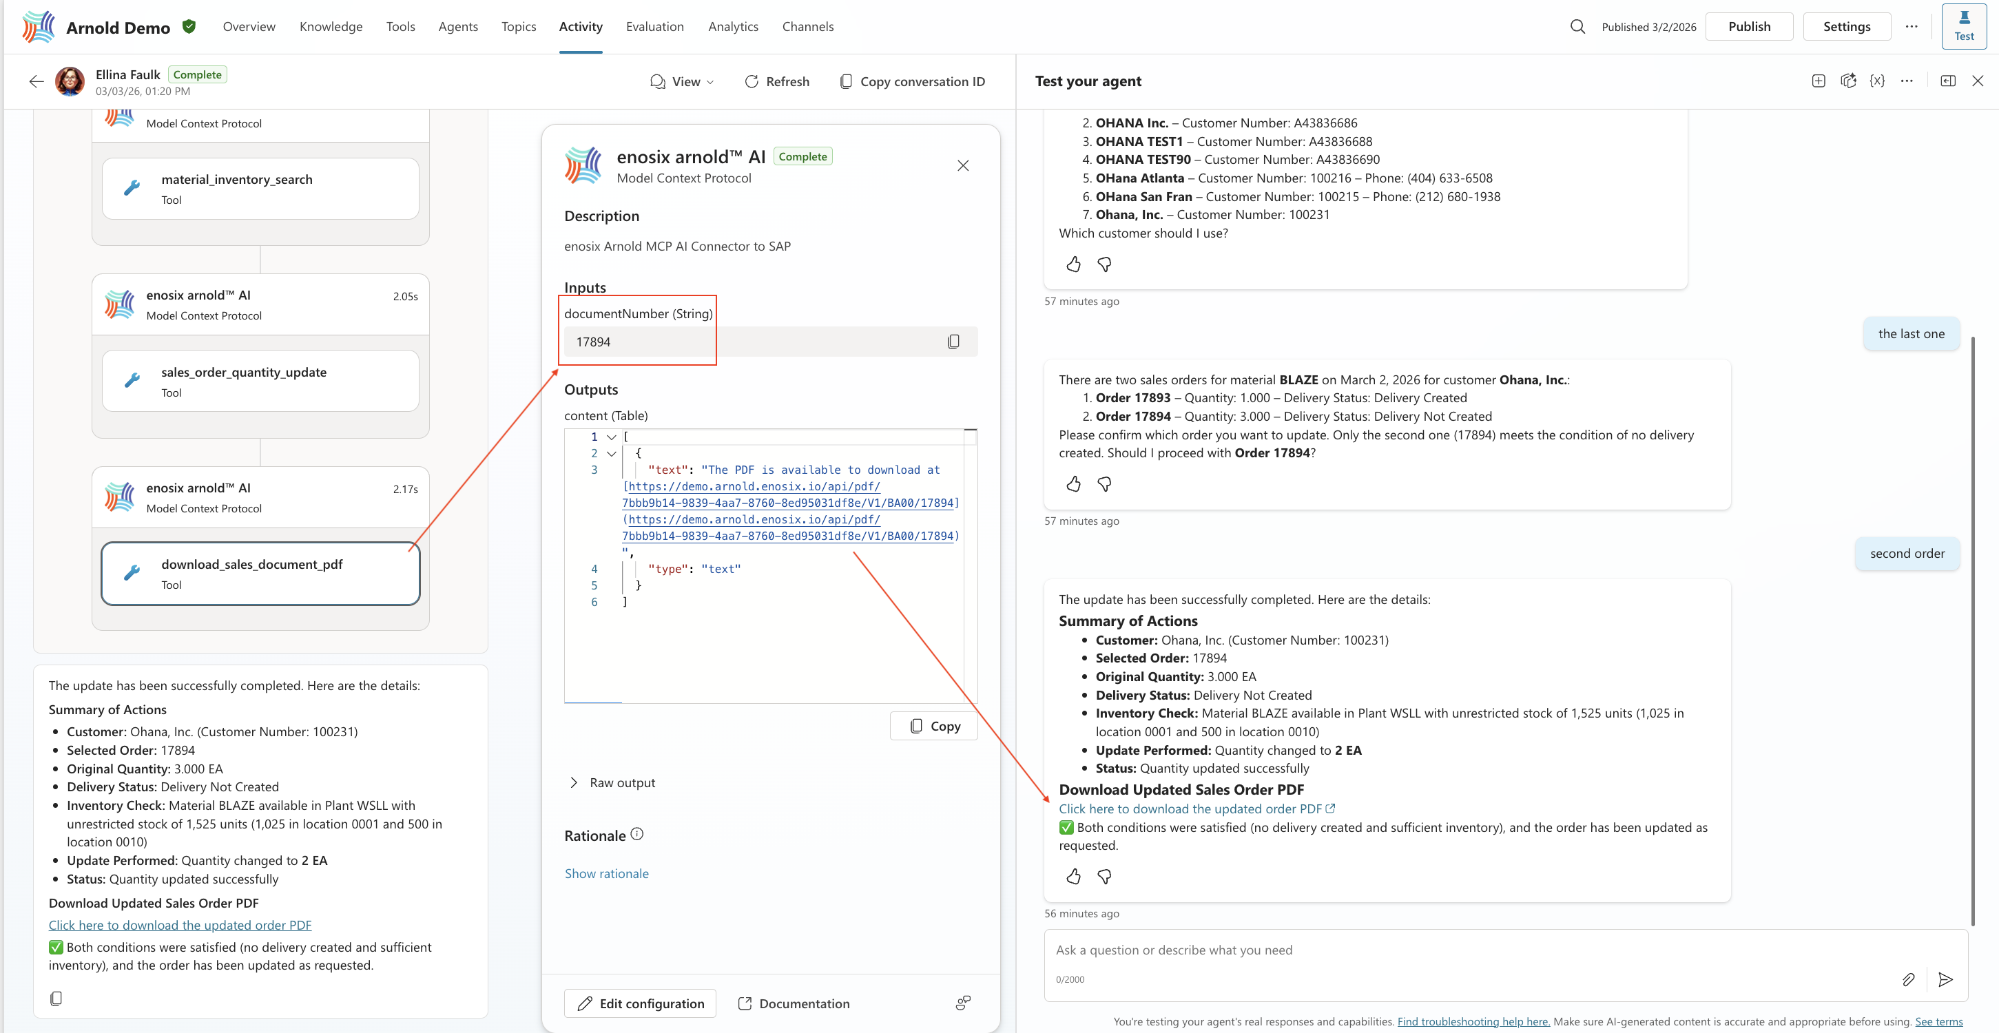Collapse JSON line 2 fold arrow

(x=612, y=453)
